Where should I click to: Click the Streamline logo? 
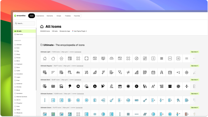click(x=20, y=16)
